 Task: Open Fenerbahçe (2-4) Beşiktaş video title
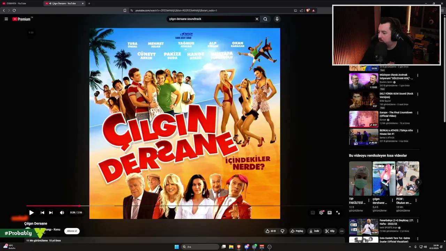(x=396, y=222)
